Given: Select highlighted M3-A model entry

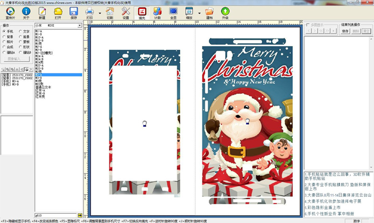Looking at the screenshot, I should 58,75.
